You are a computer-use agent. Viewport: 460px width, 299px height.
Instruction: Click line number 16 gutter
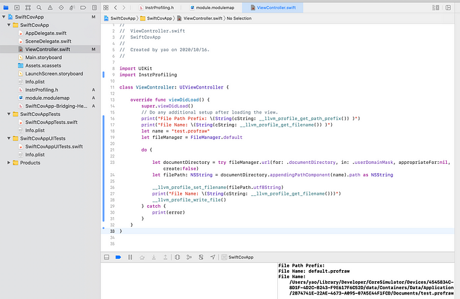coord(112,119)
